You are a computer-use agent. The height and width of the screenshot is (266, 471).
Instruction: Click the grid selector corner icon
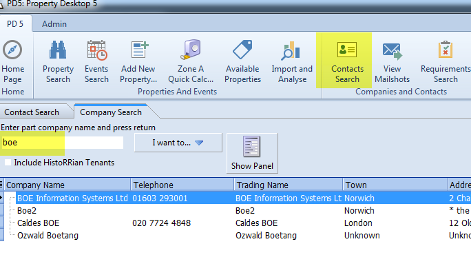[x=1, y=185]
